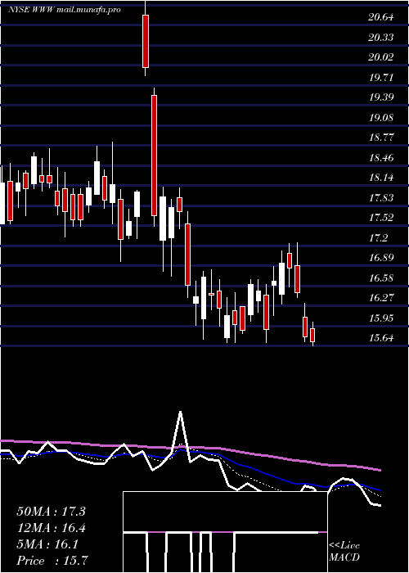Click the <<Live MACD label

[x=344, y=552]
